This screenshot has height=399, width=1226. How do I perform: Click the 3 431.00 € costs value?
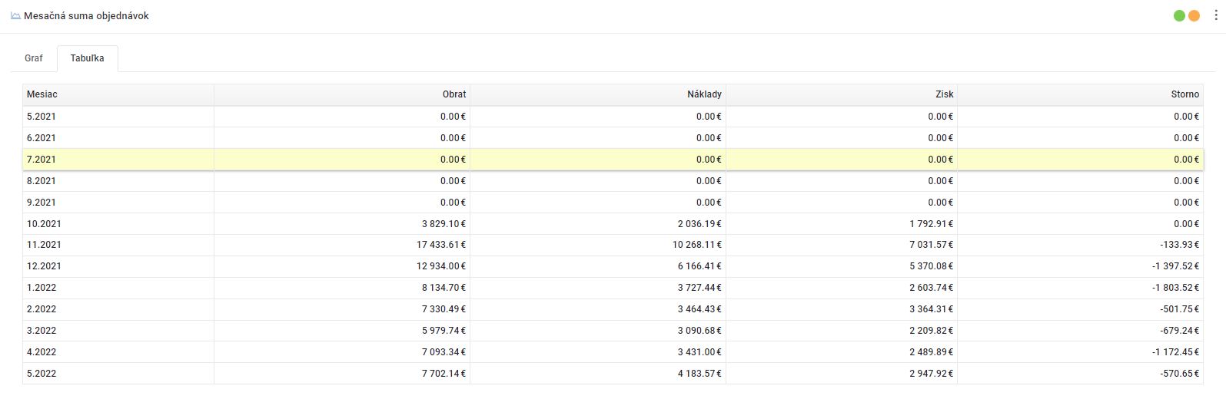[x=699, y=352]
